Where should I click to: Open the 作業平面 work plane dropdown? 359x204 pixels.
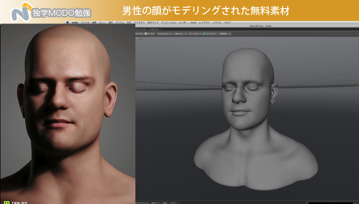(225, 34)
